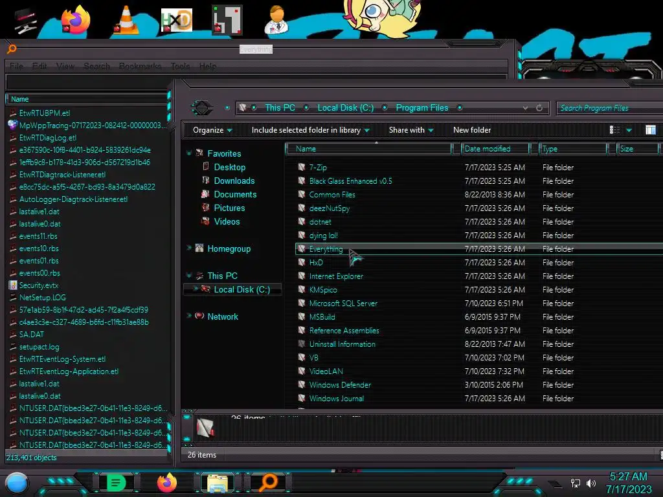
Task: Sort by Date modified column header
Action: (496, 149)
